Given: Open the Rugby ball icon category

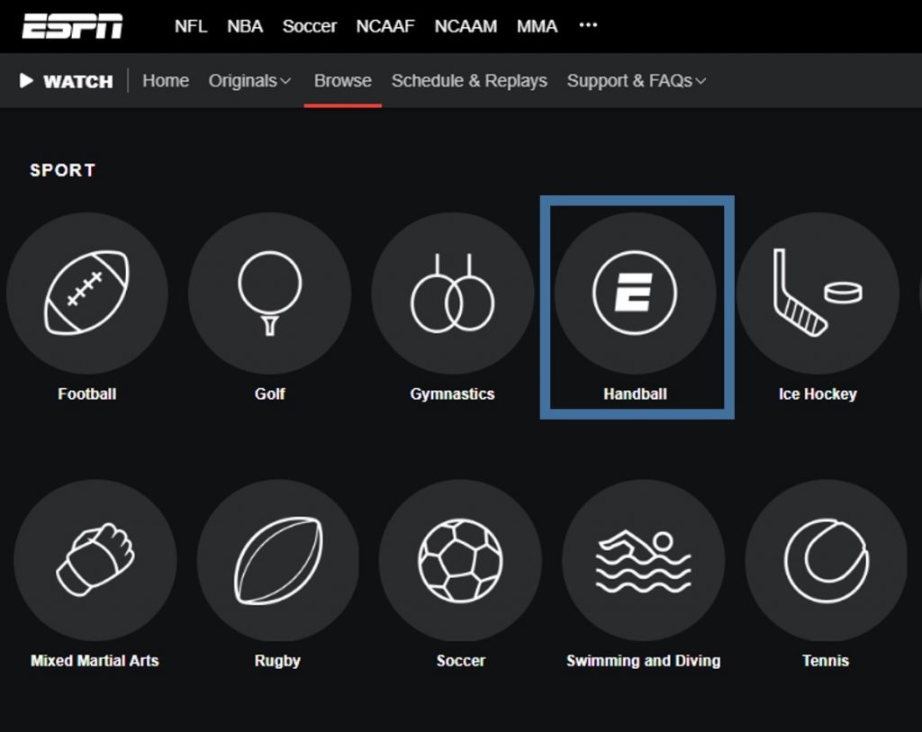Looking at the screenshot, I should (278, 560).
